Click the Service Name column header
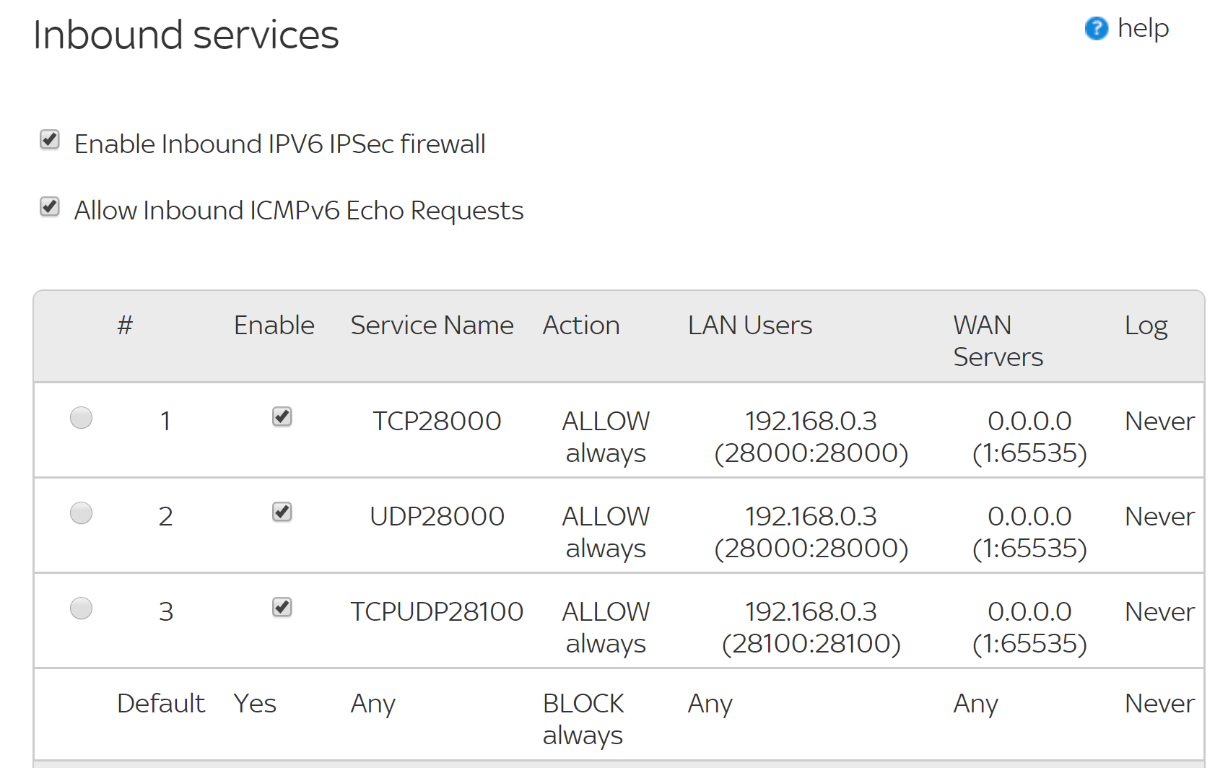The height and width of the screenshot is (768, 1215). (432, 326)
